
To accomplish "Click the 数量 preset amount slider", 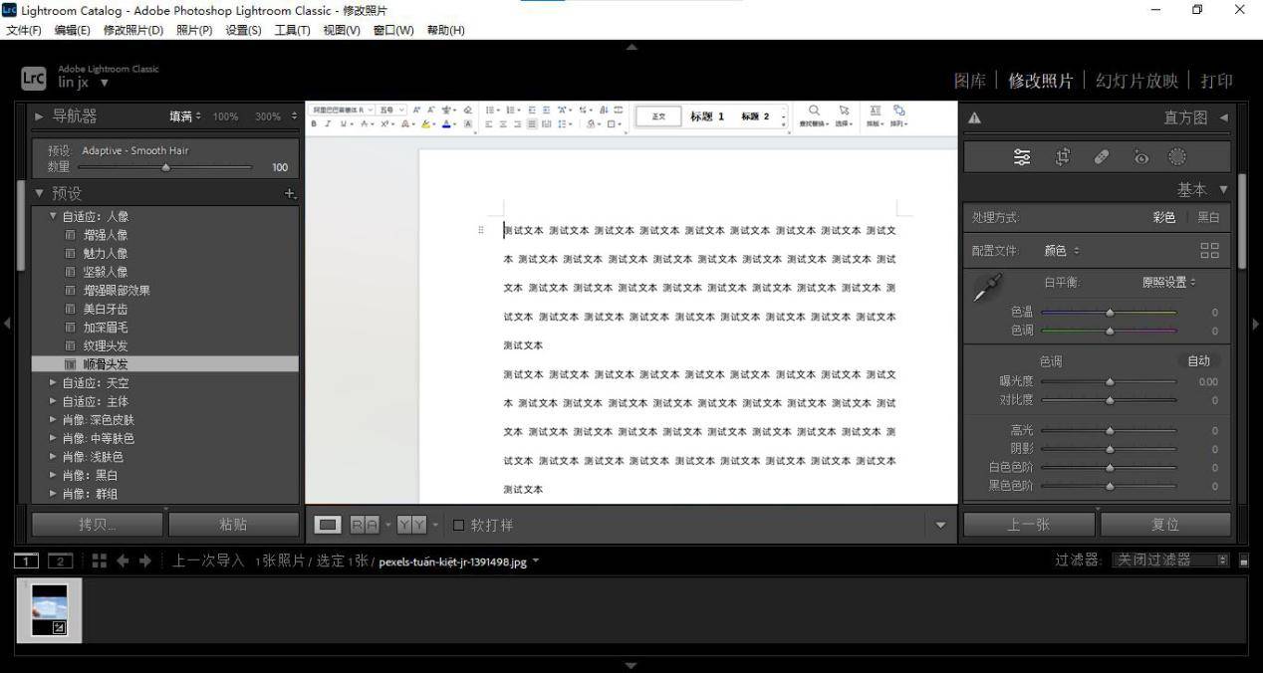I will click(165, 167).
